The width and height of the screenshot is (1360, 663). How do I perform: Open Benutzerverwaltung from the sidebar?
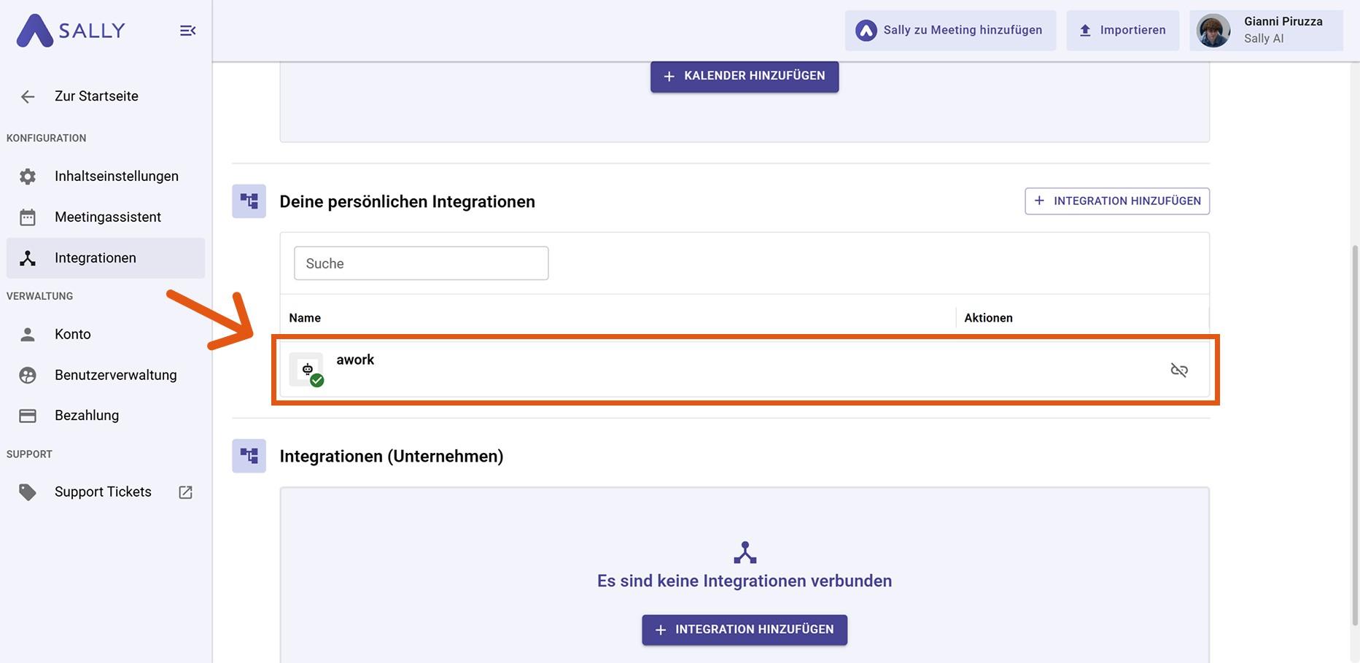[115, 375]
